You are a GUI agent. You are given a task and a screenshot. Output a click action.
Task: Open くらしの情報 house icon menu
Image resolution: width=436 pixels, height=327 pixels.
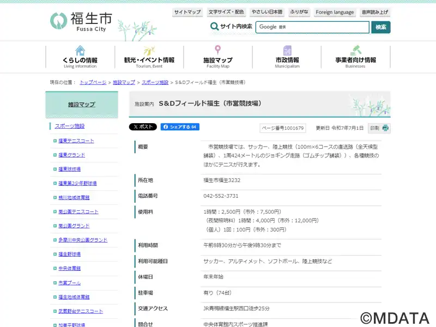click(x=80, y=51)
